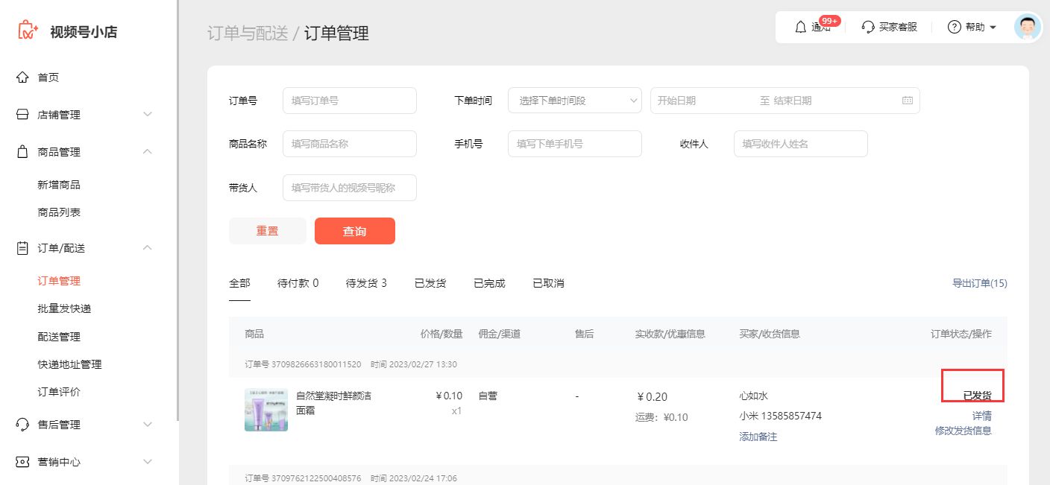The image size is (1050, 485).
Task: Click the product name 自然堂凝时鲜颜洁面霜
Action: point(333,403)
